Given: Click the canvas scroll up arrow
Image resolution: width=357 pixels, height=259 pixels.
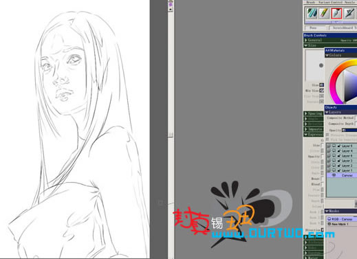Looking at the screenshot, I should [x=171, y=10].
